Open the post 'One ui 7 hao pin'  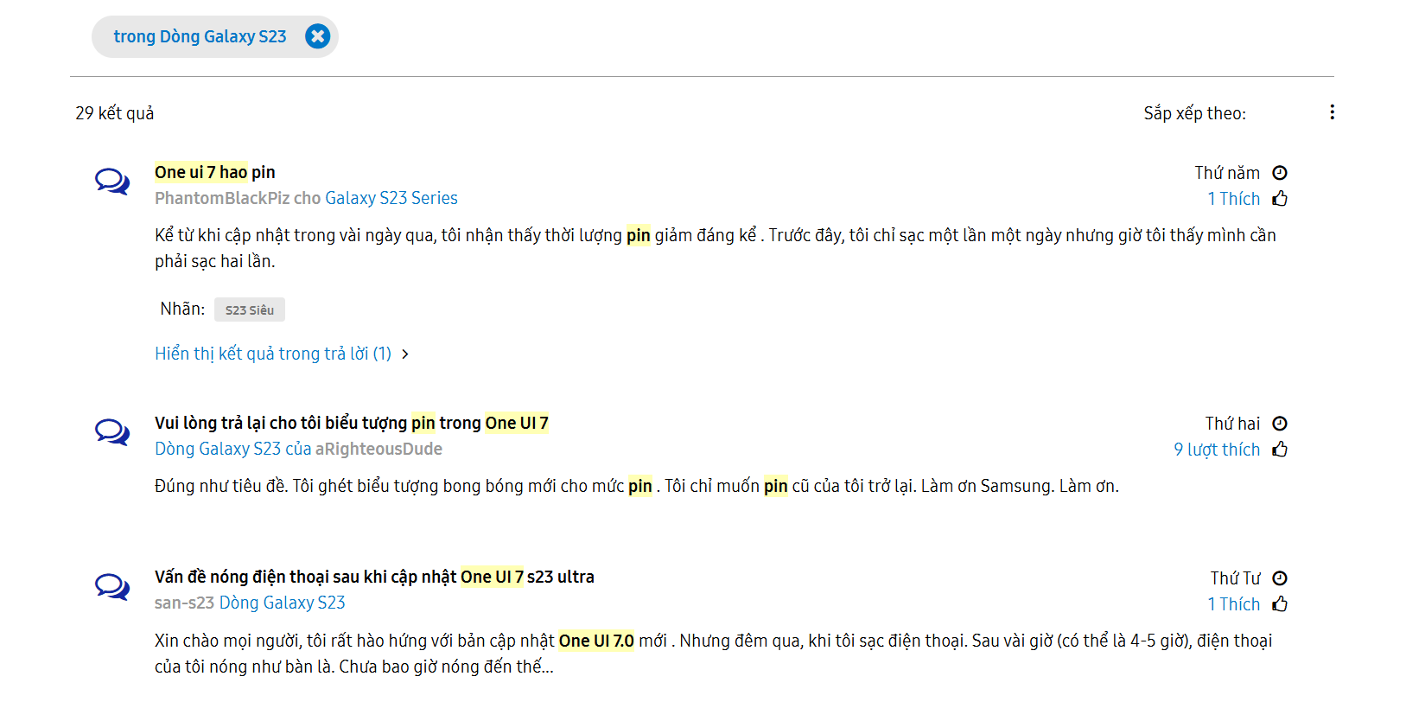pyautogui.click(x=215, y=172)
